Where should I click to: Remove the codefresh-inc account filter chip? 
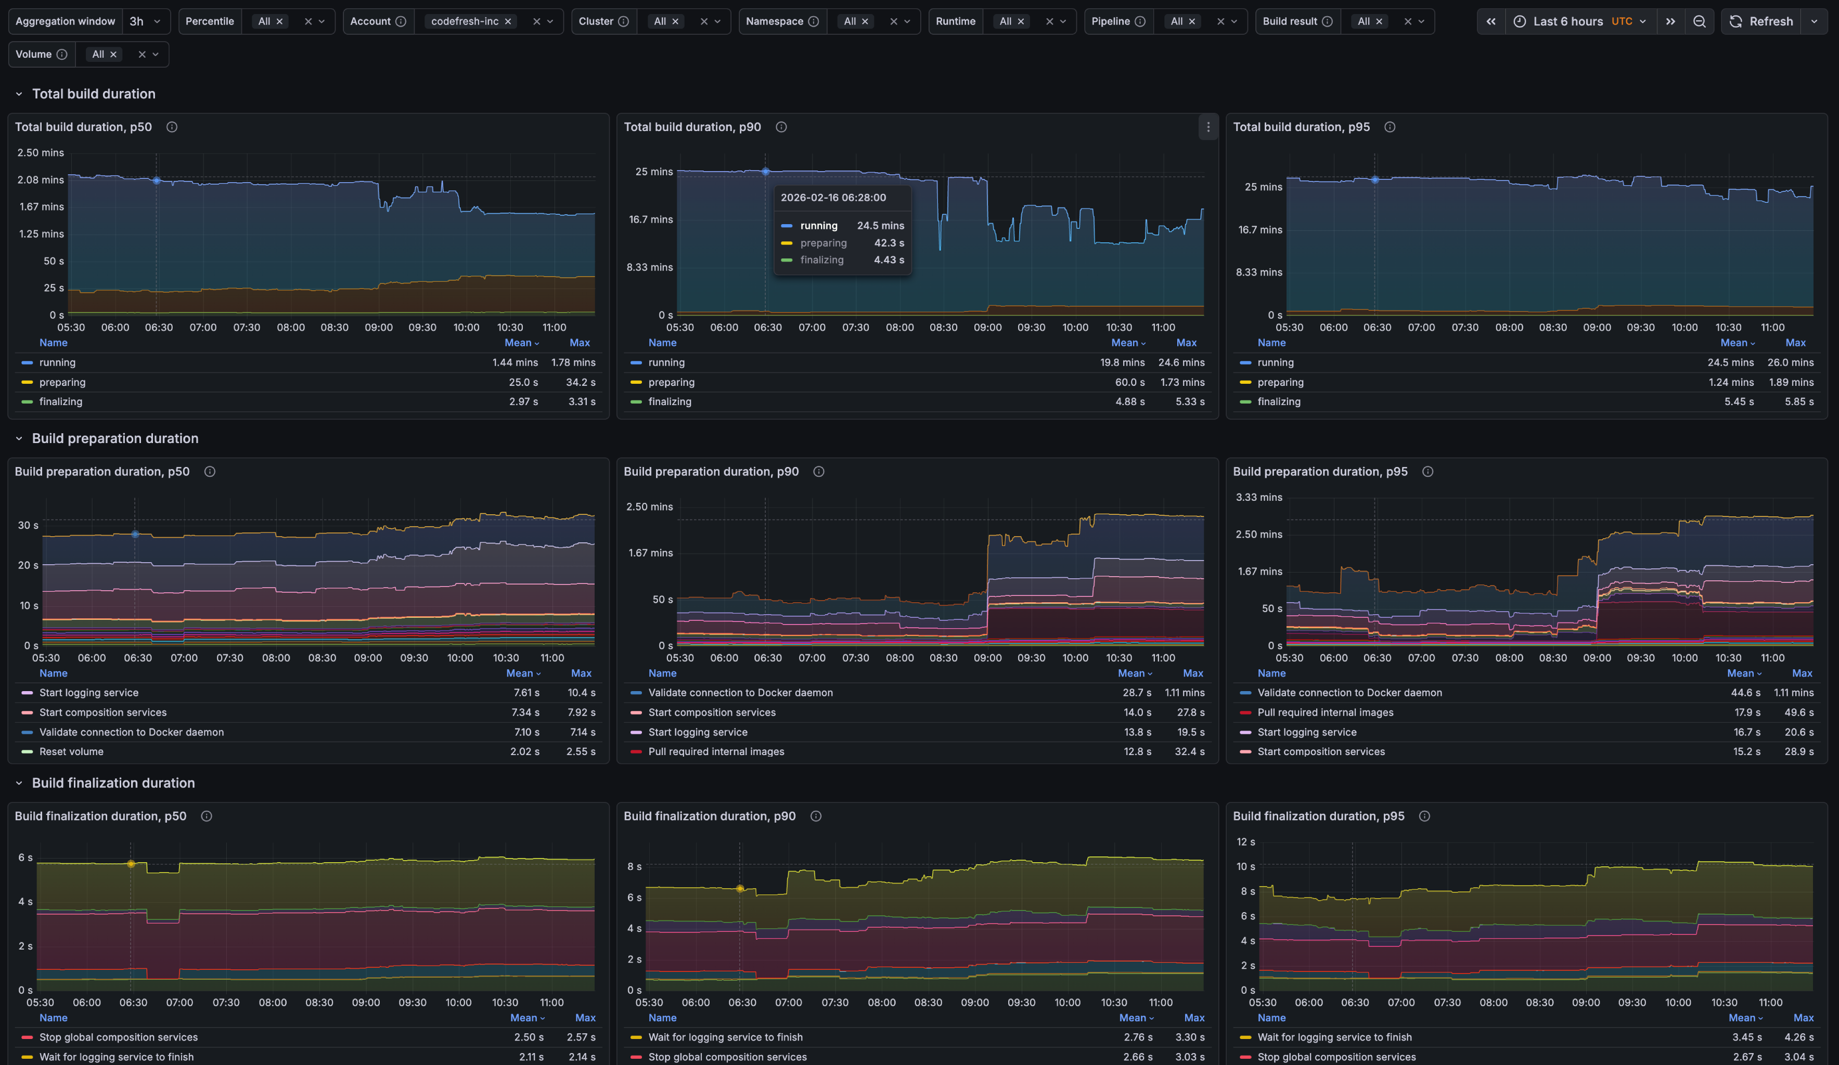click(x=508, y=21)
